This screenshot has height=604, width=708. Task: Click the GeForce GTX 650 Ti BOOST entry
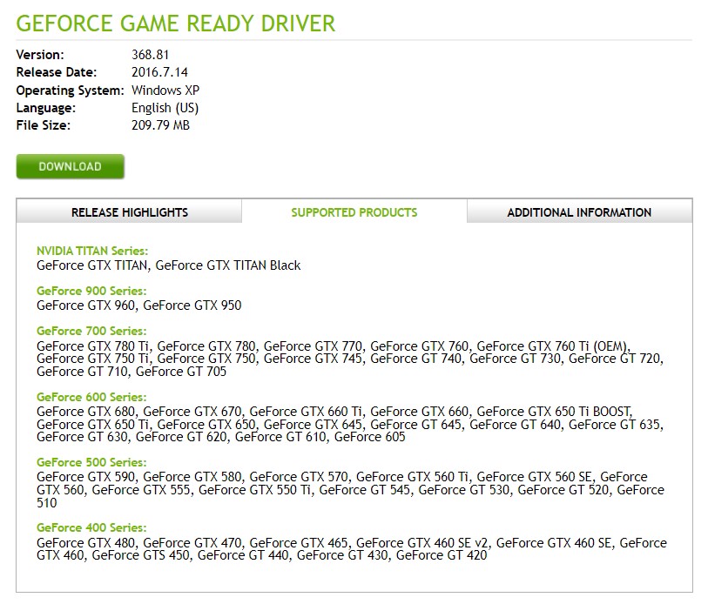(x=554, y=412)
